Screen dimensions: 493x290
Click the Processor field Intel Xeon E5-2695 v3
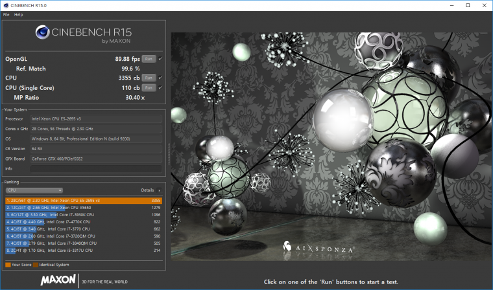click(x=96, y=119)
